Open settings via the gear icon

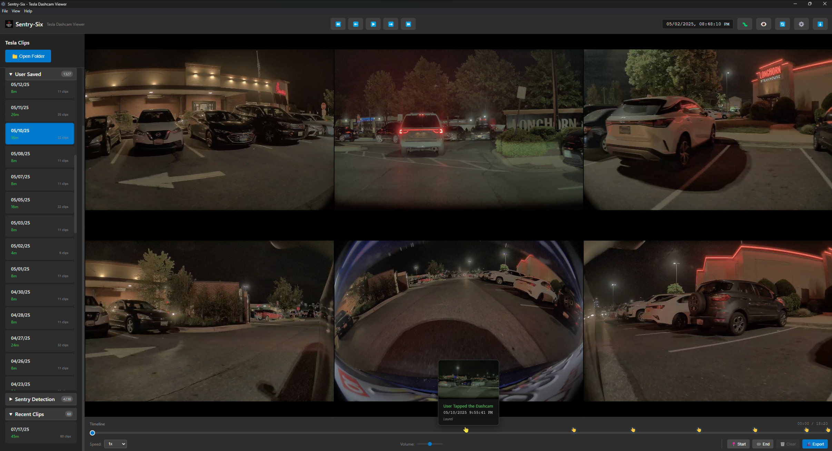[801, 24]
